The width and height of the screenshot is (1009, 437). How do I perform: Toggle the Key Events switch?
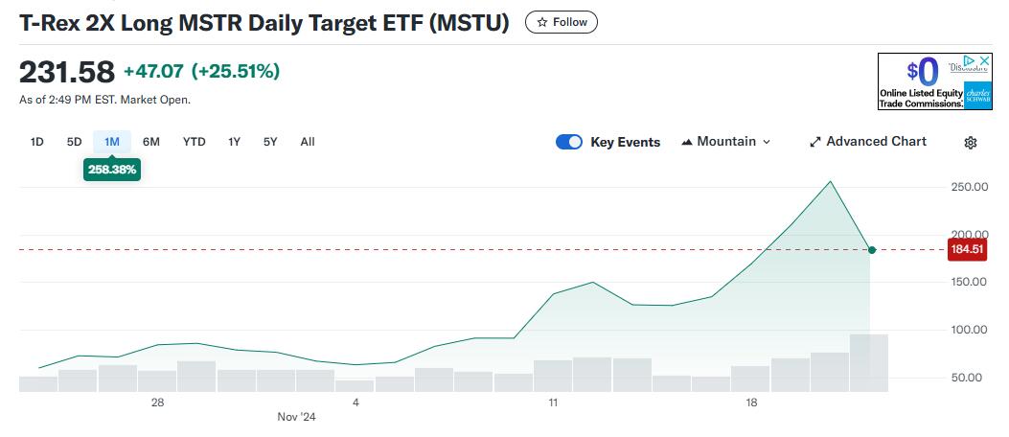[x=569, y=142]
